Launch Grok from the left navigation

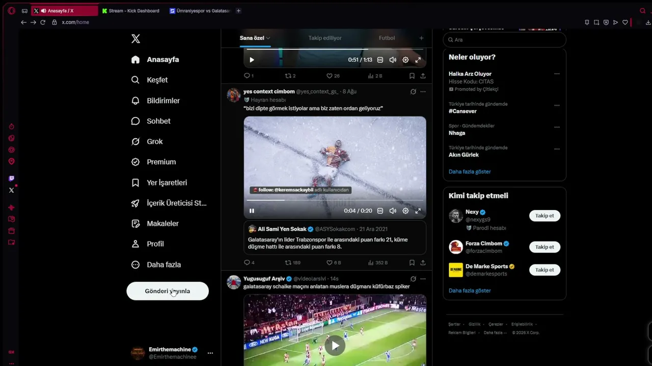(x=147, y=141)
